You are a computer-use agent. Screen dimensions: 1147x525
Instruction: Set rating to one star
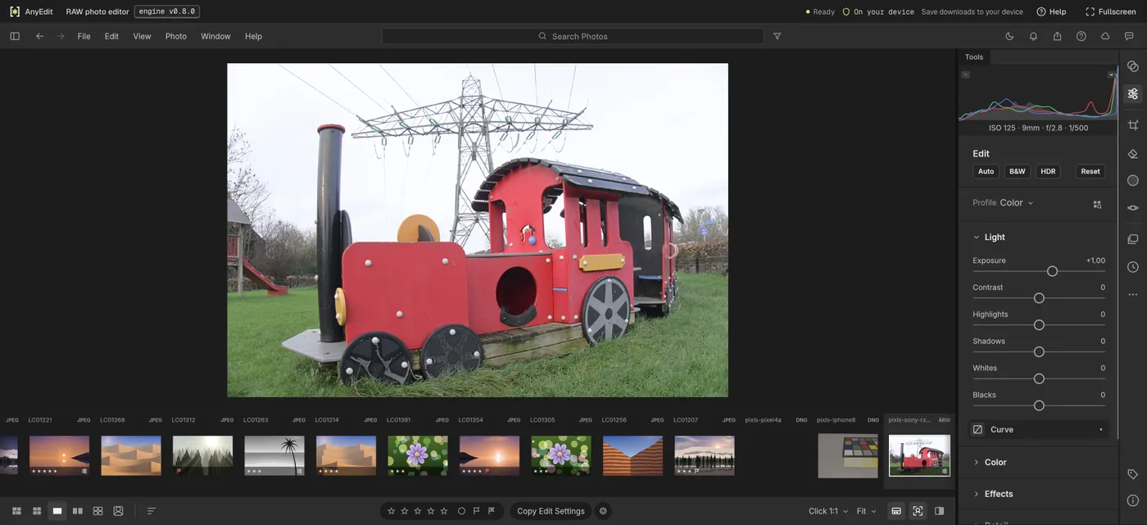[x=391, y=511]
